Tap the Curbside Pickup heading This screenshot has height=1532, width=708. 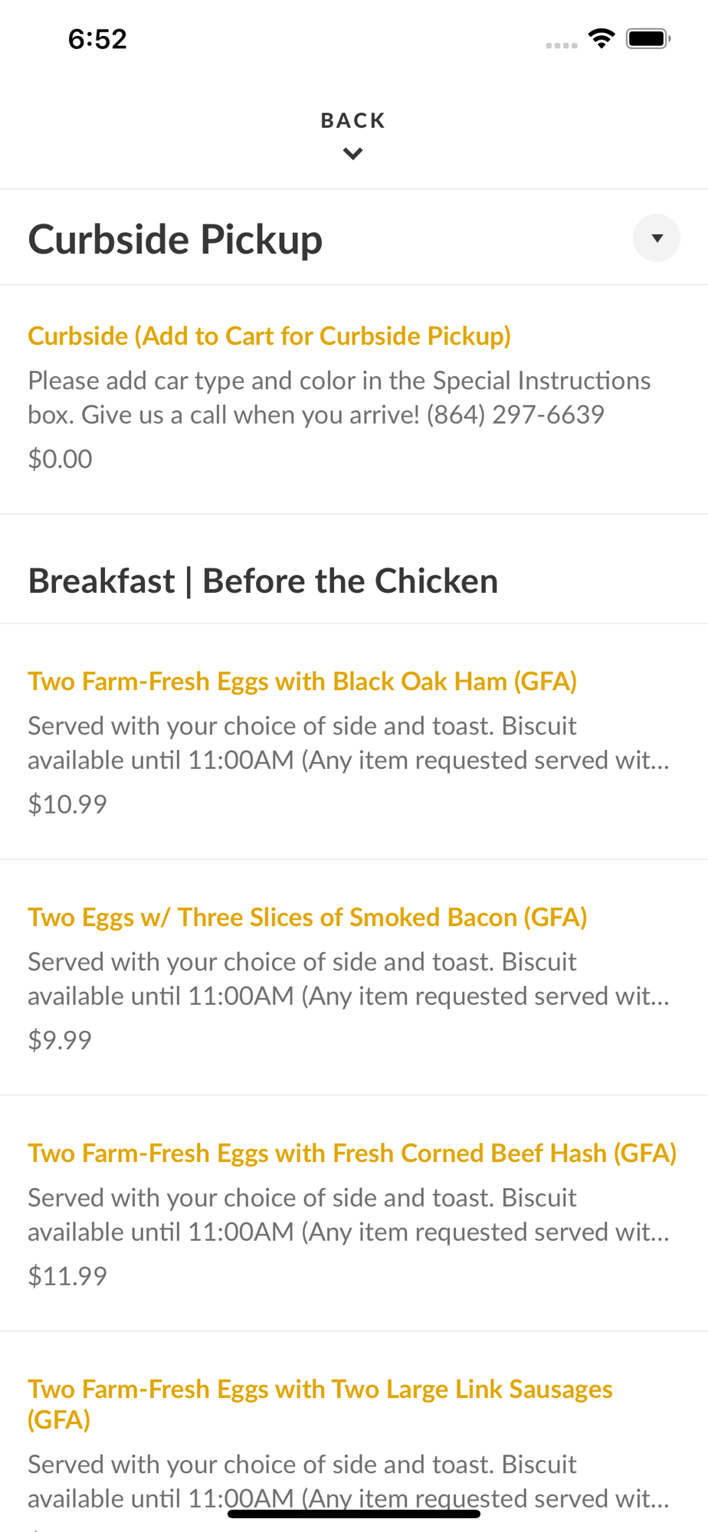175,239
